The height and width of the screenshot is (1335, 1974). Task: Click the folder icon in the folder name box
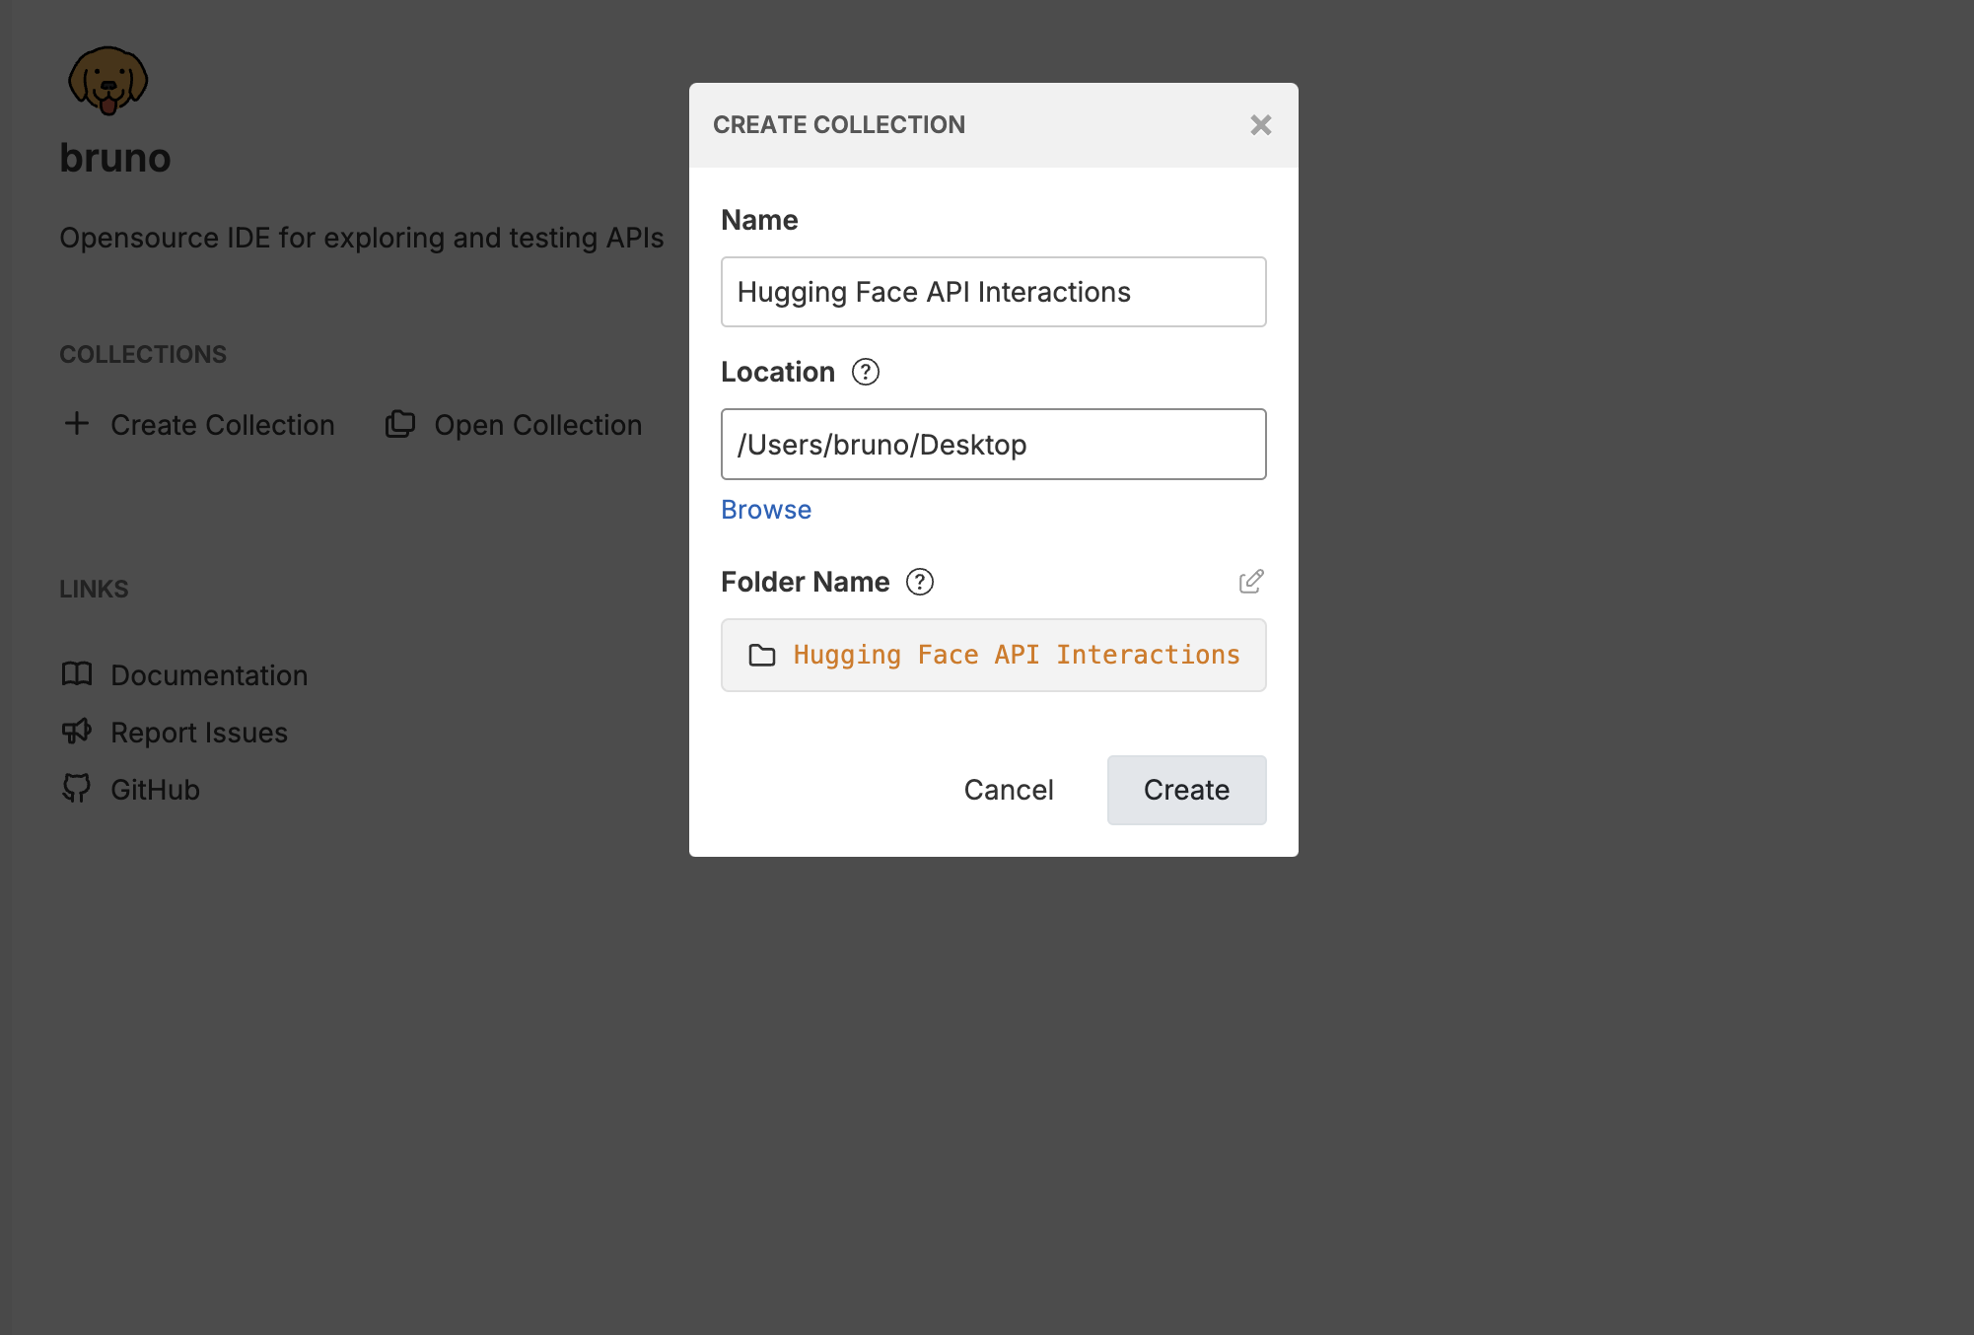click(762, 656)
